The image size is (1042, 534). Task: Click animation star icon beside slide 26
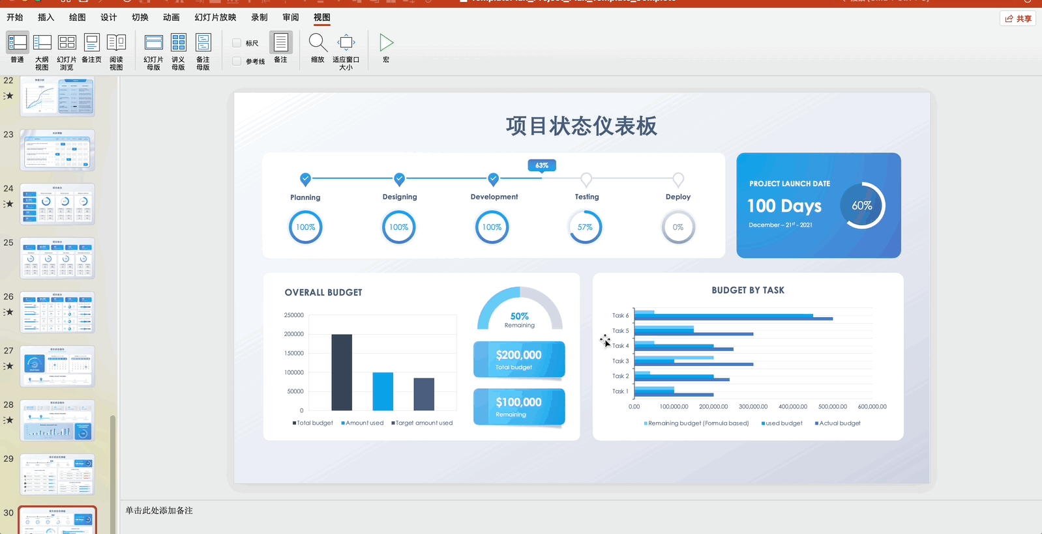(x=8, y=312)
